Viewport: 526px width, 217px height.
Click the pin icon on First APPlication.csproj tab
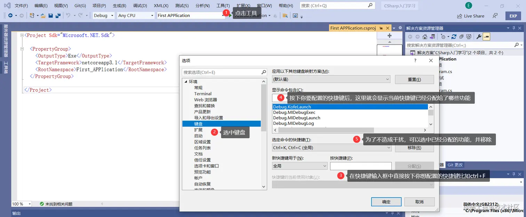[x=381, y=28]
